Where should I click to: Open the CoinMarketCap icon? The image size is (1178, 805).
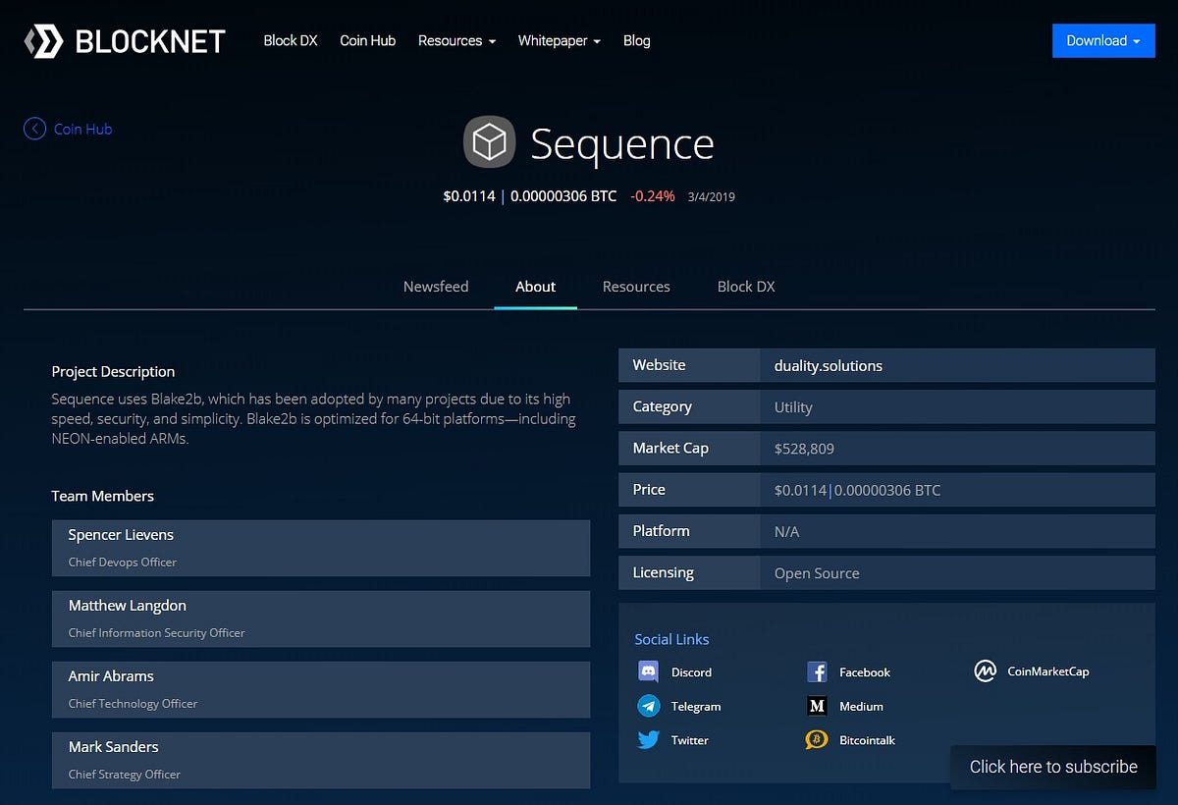[x=985, y=671]
